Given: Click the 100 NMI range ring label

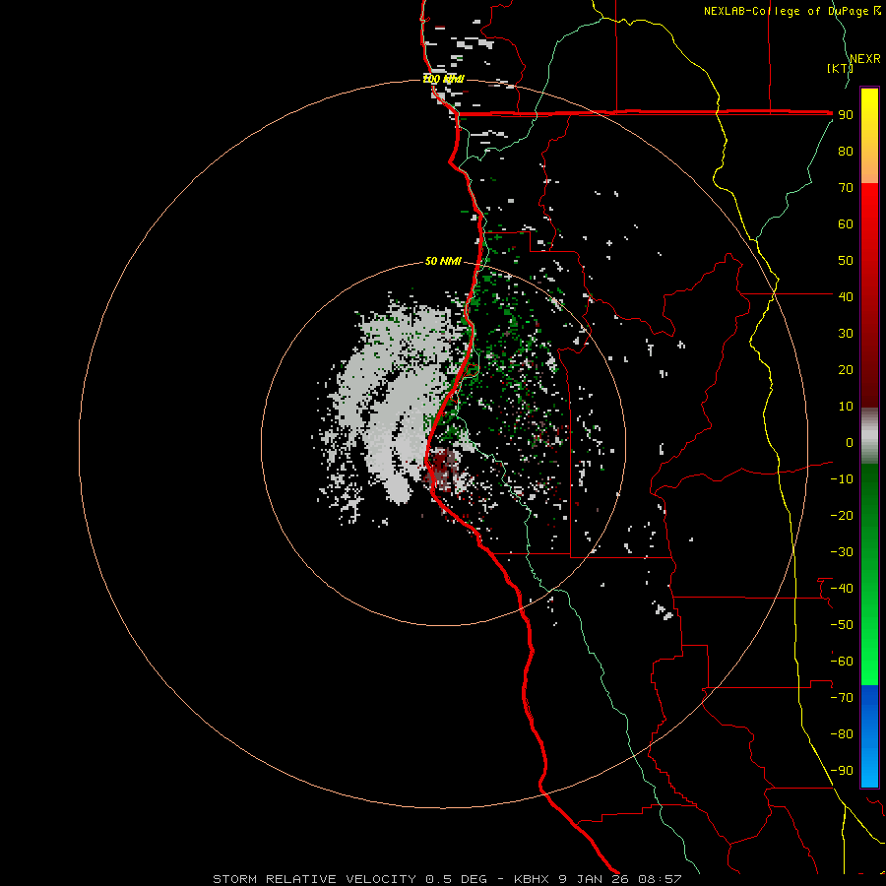Looking at the screenshot, I should coord(443,79).
